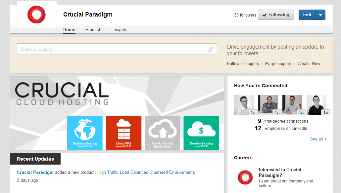Open the Business Hosting globe tile
This screenshot has width=341, height=193.
[85, 133]
